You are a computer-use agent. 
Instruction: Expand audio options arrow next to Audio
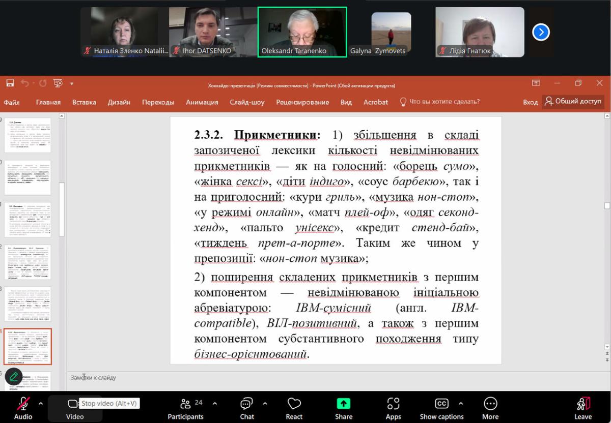coord(41,403)
